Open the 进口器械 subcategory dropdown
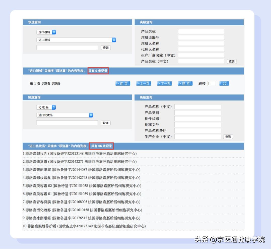This screenshot has width=271, height=249. pyautogui.click(x=76, y=40)
